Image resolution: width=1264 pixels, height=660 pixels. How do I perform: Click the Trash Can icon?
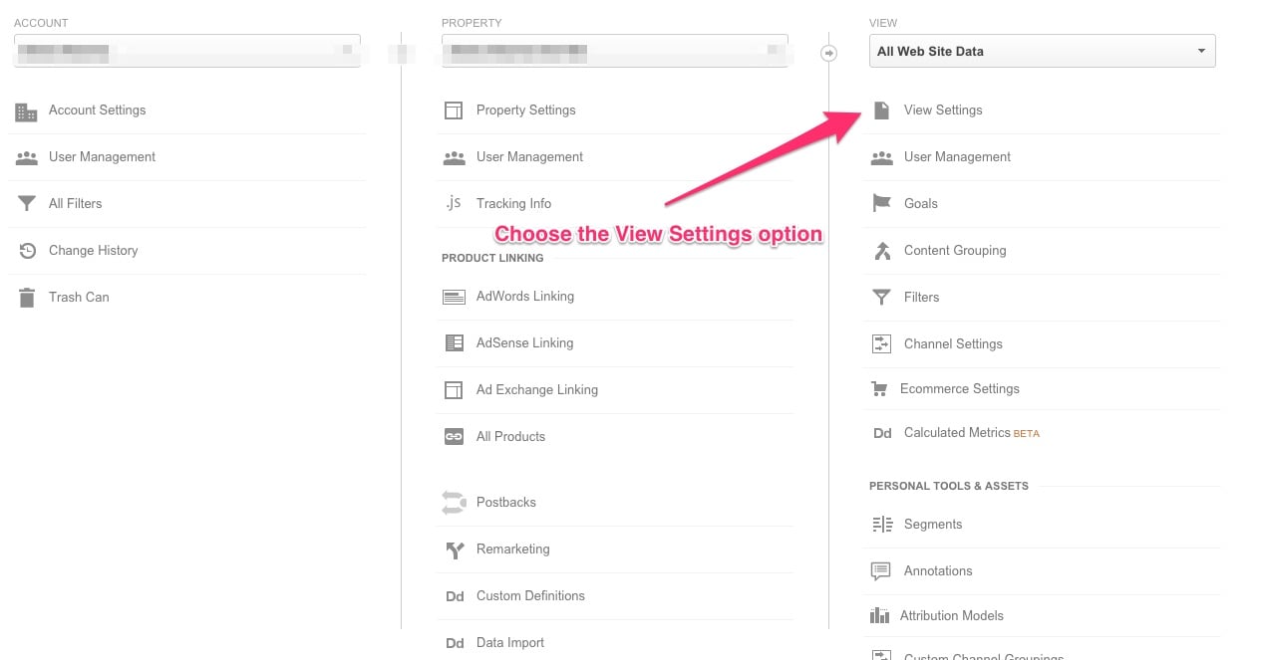coord(27,297)
